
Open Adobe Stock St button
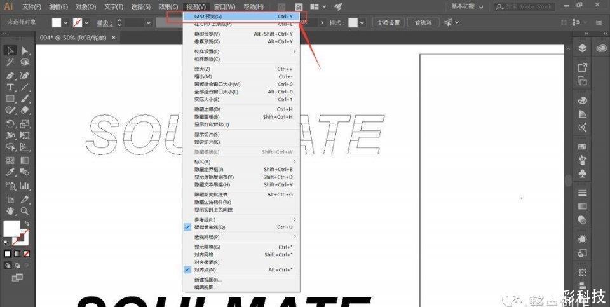[299, 6]
